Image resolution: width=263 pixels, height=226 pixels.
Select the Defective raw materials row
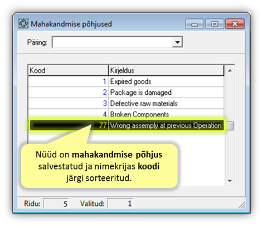pyautogui.click(x=126, y=103)
